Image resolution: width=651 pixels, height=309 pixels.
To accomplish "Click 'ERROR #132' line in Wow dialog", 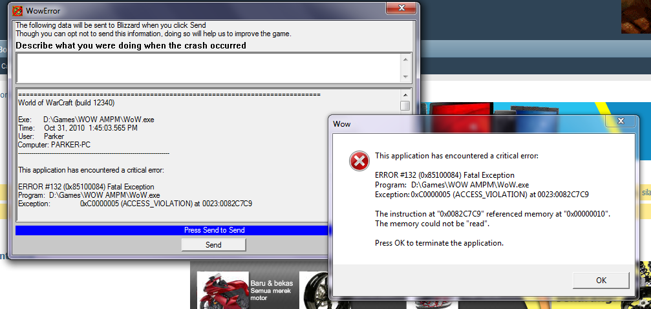I will tap(445, 175).
